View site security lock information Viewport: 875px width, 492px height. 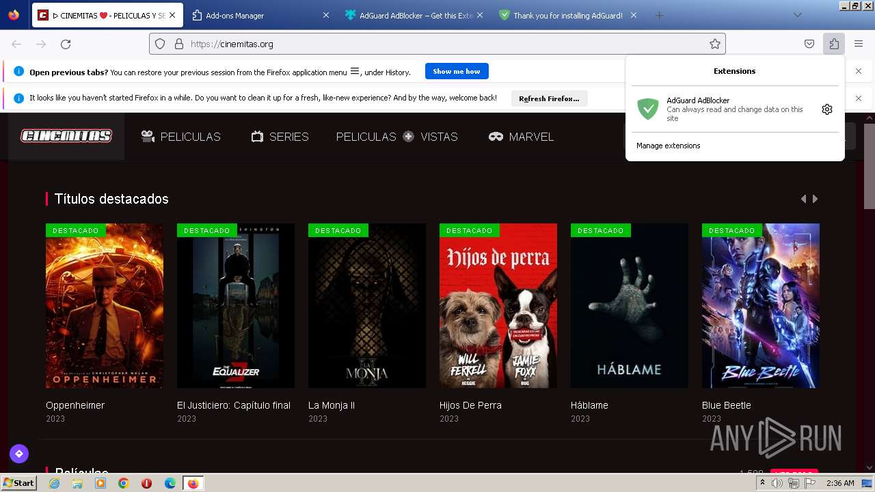(x=179, y=44)
